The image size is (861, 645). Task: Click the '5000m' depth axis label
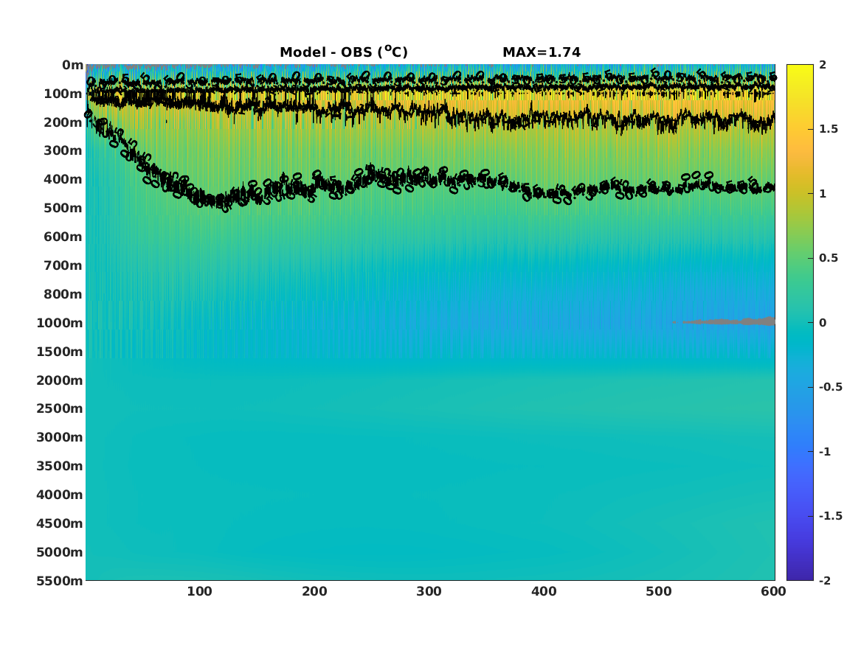point(60,552)
